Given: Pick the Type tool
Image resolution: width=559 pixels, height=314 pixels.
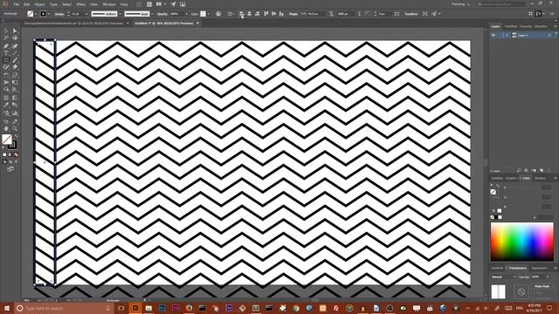Looking at the screenshot, I should pos(6,53).
